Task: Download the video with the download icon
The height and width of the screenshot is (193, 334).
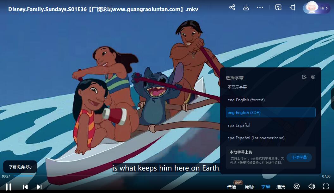Action: tap(246, 8)
